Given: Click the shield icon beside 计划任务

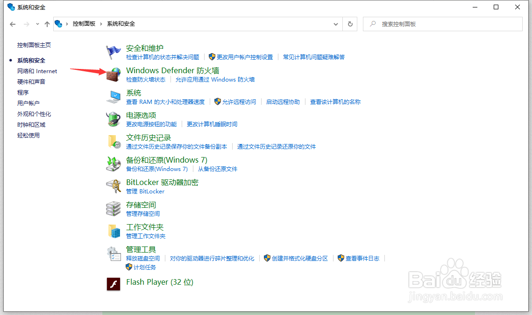Looking at the screenshot, I should pyautogui.click(x=129, y=267).
